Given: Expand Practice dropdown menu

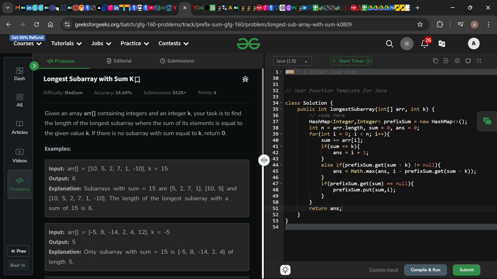Looking at the screenshot, I should (x=135, y=43).
